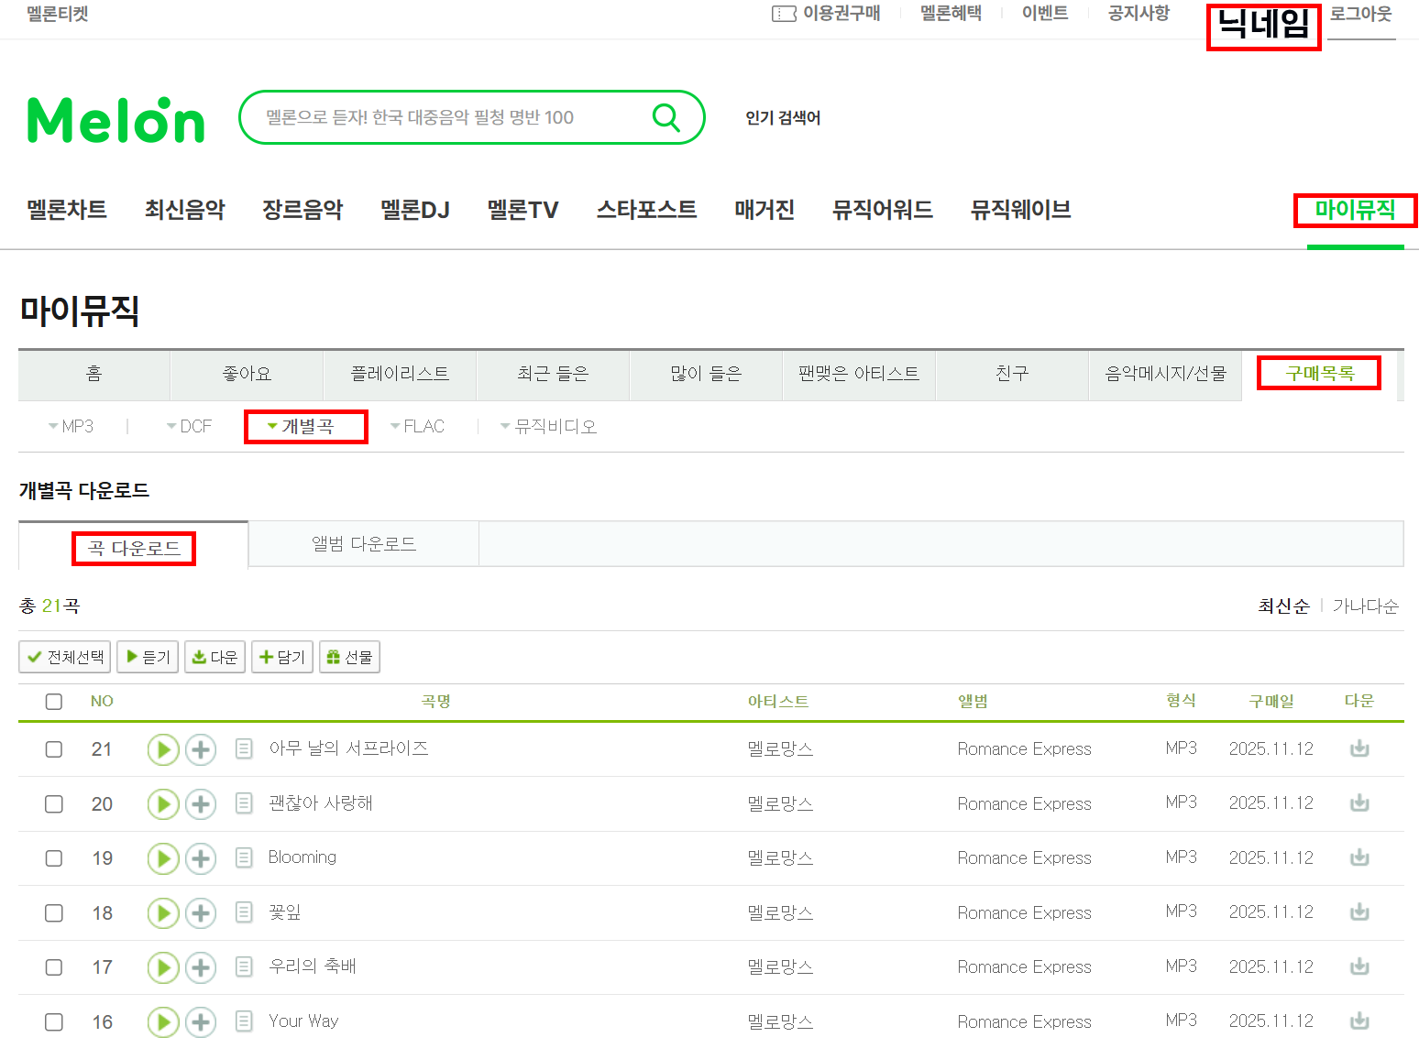Screen dimensions: 1419x1048
Task: Click the Melon logo
Action: pyautogui.click(x=116, y=120)
